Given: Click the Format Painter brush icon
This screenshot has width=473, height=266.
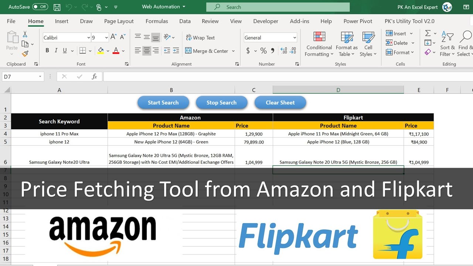Looking at the screenshot, I should click(x=25, y=54).
